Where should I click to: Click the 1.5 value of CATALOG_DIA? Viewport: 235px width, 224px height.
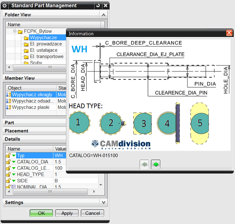tap(58, 162)
